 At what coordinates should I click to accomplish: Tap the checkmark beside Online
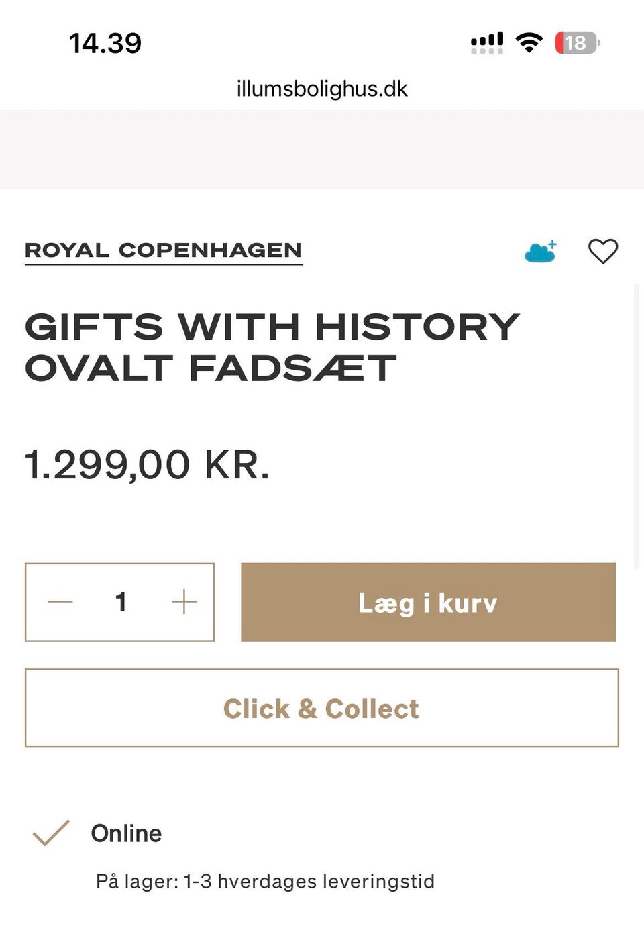[51, 833]
